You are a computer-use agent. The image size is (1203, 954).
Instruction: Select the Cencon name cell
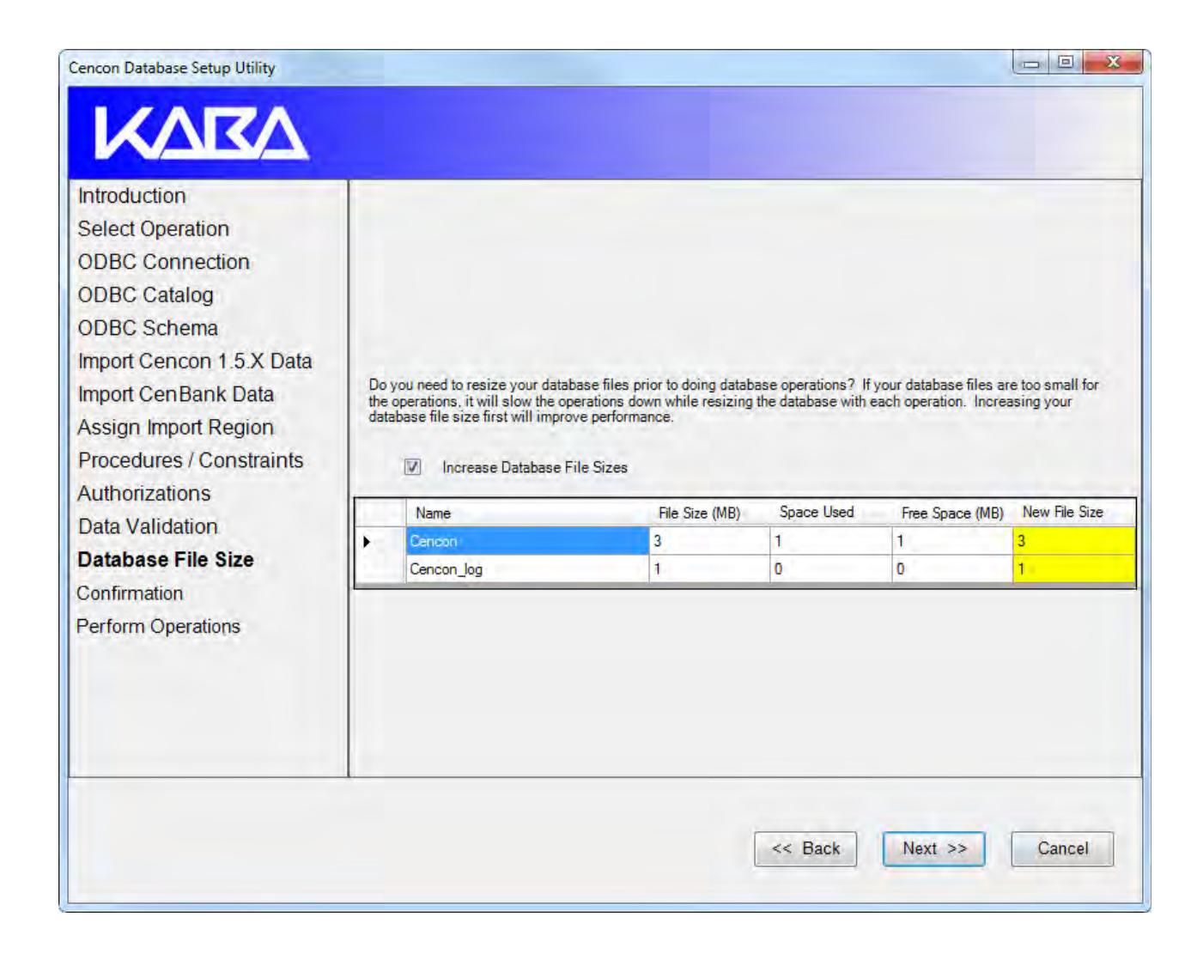(x=527, y=542)
